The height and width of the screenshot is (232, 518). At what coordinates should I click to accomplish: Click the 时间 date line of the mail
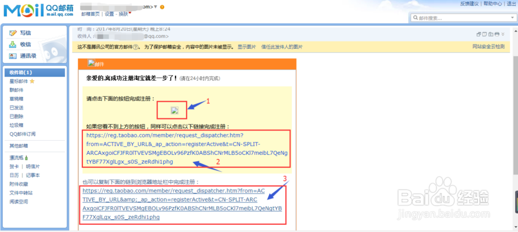click(124, 29)
